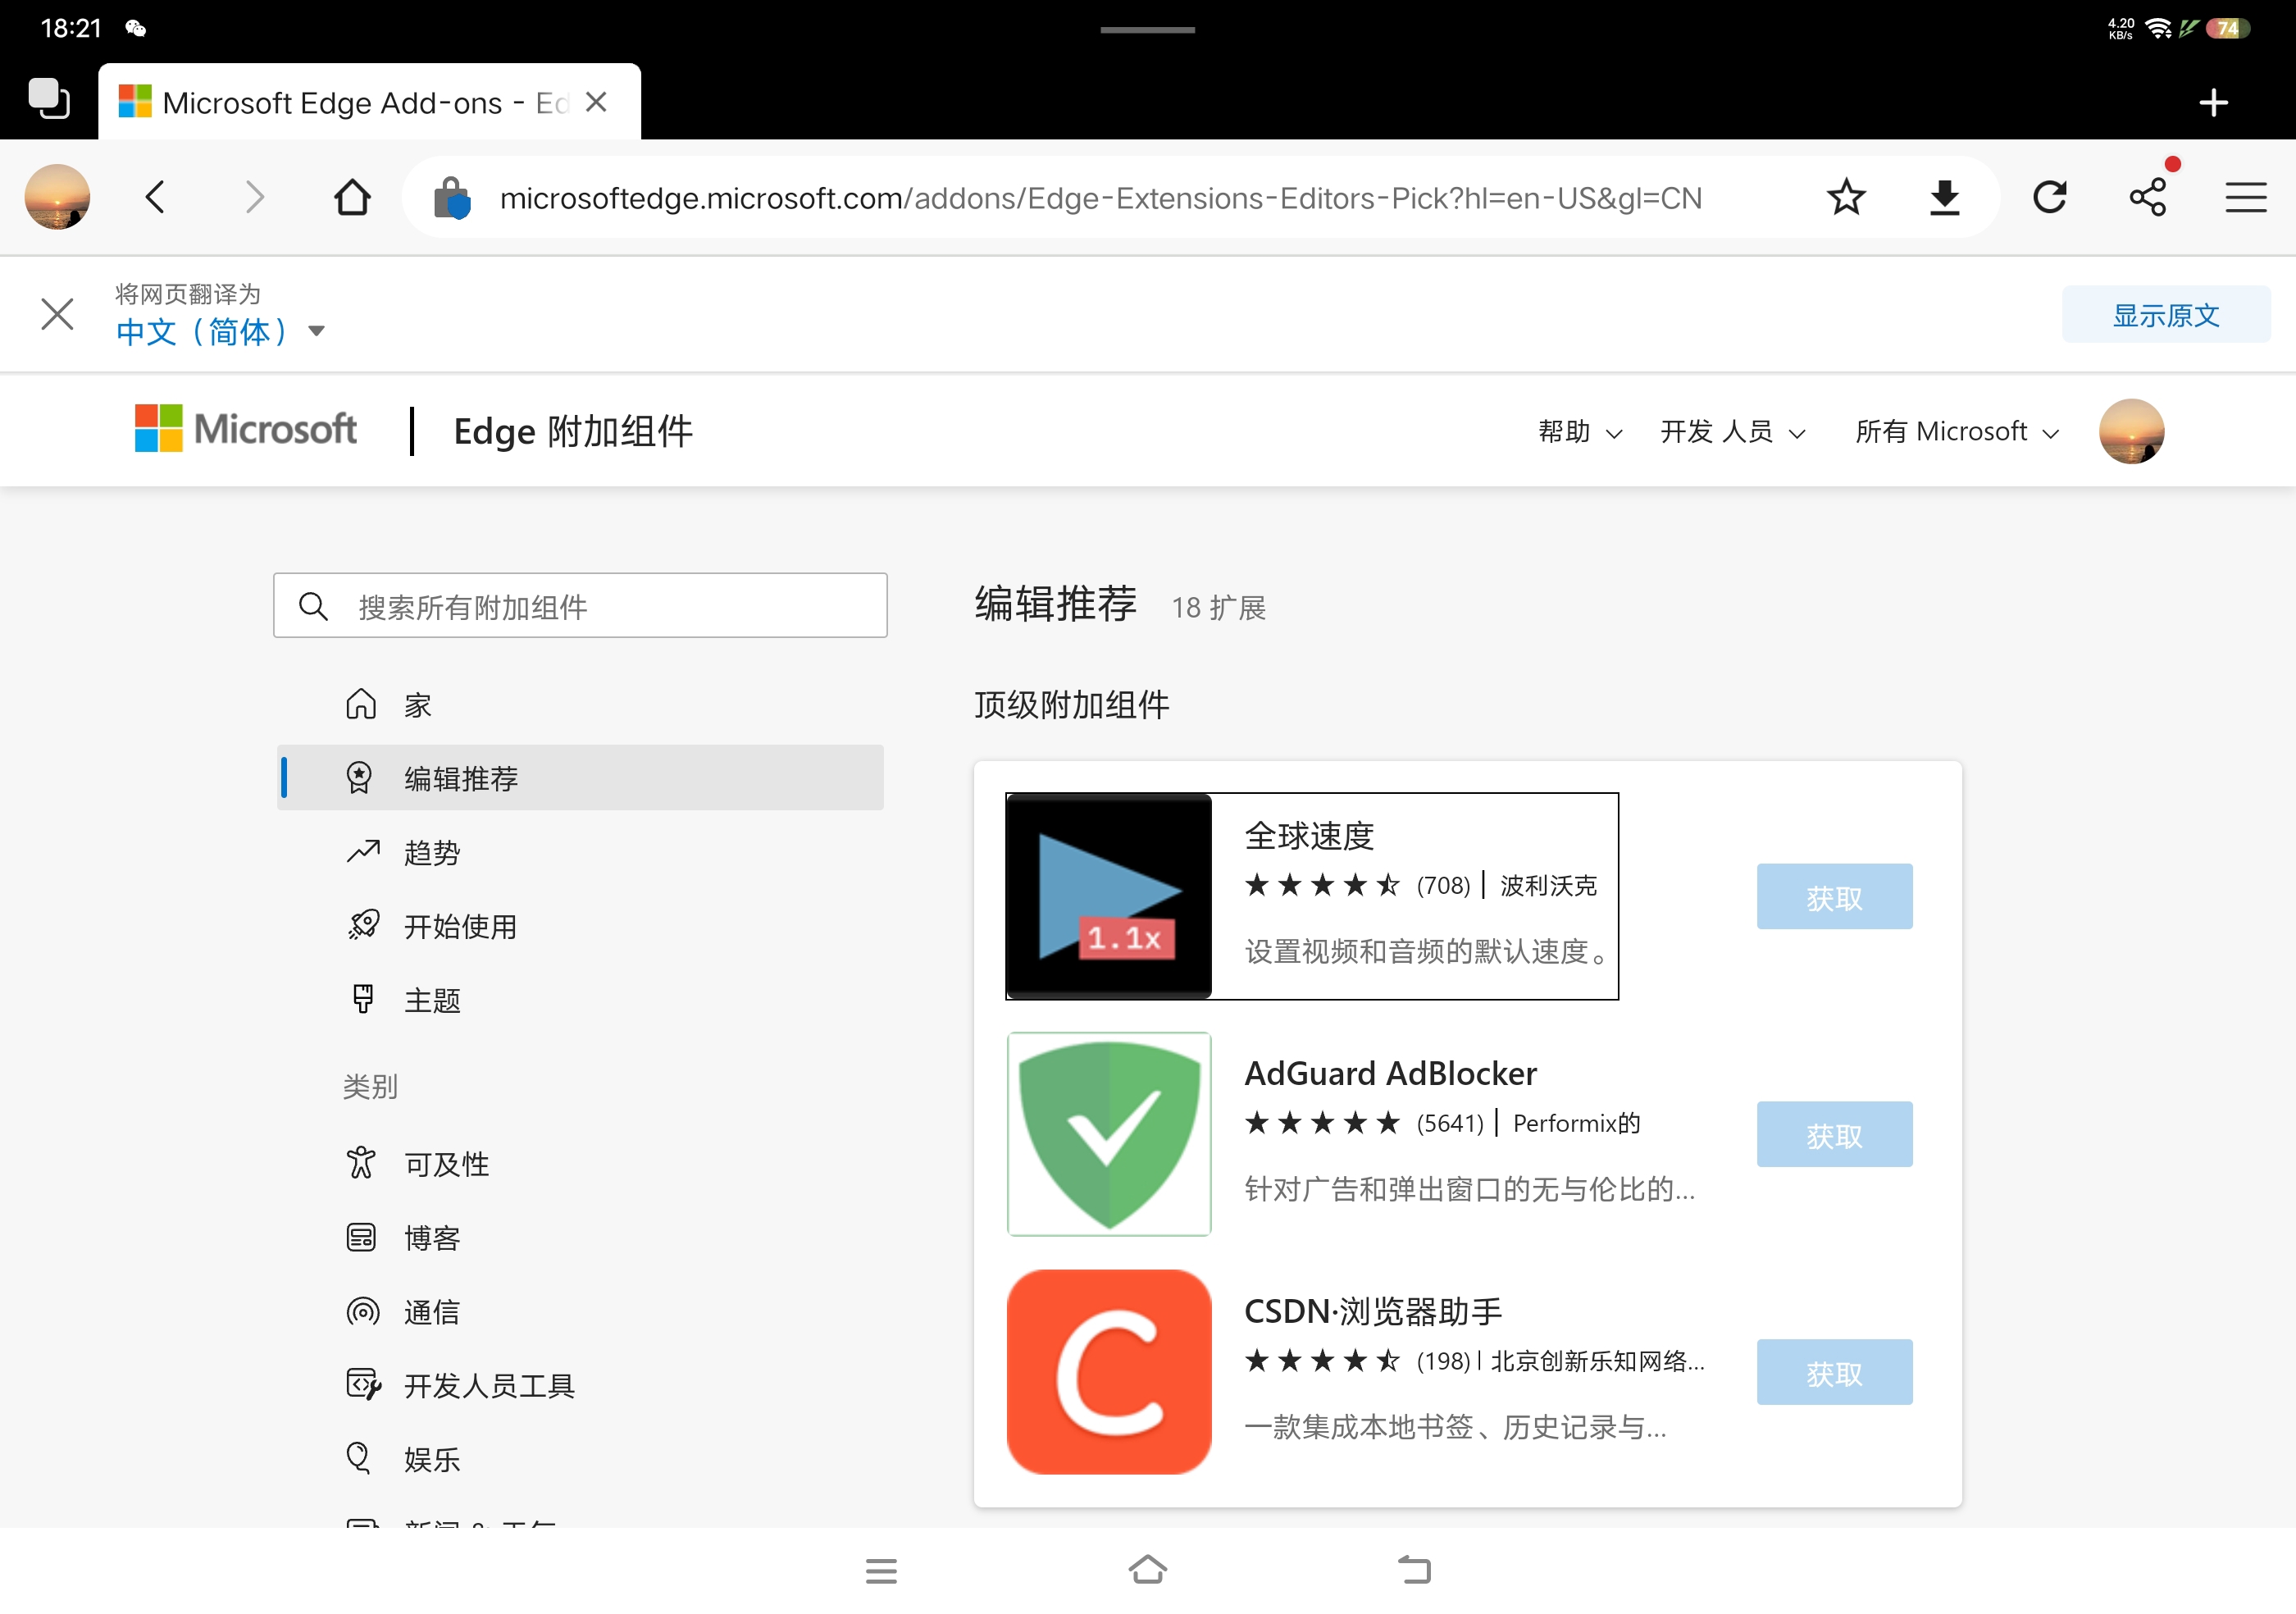2296x1614 pixels.
Task: Bookmark this page with the star icon
Action: (1846, 196)
